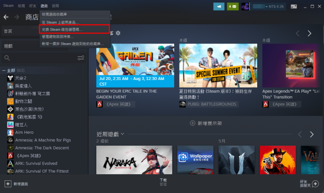Open 好友與聊天 friends and chat
The width and height of the screenshot is (324, 193).
[x=309, y=184]
